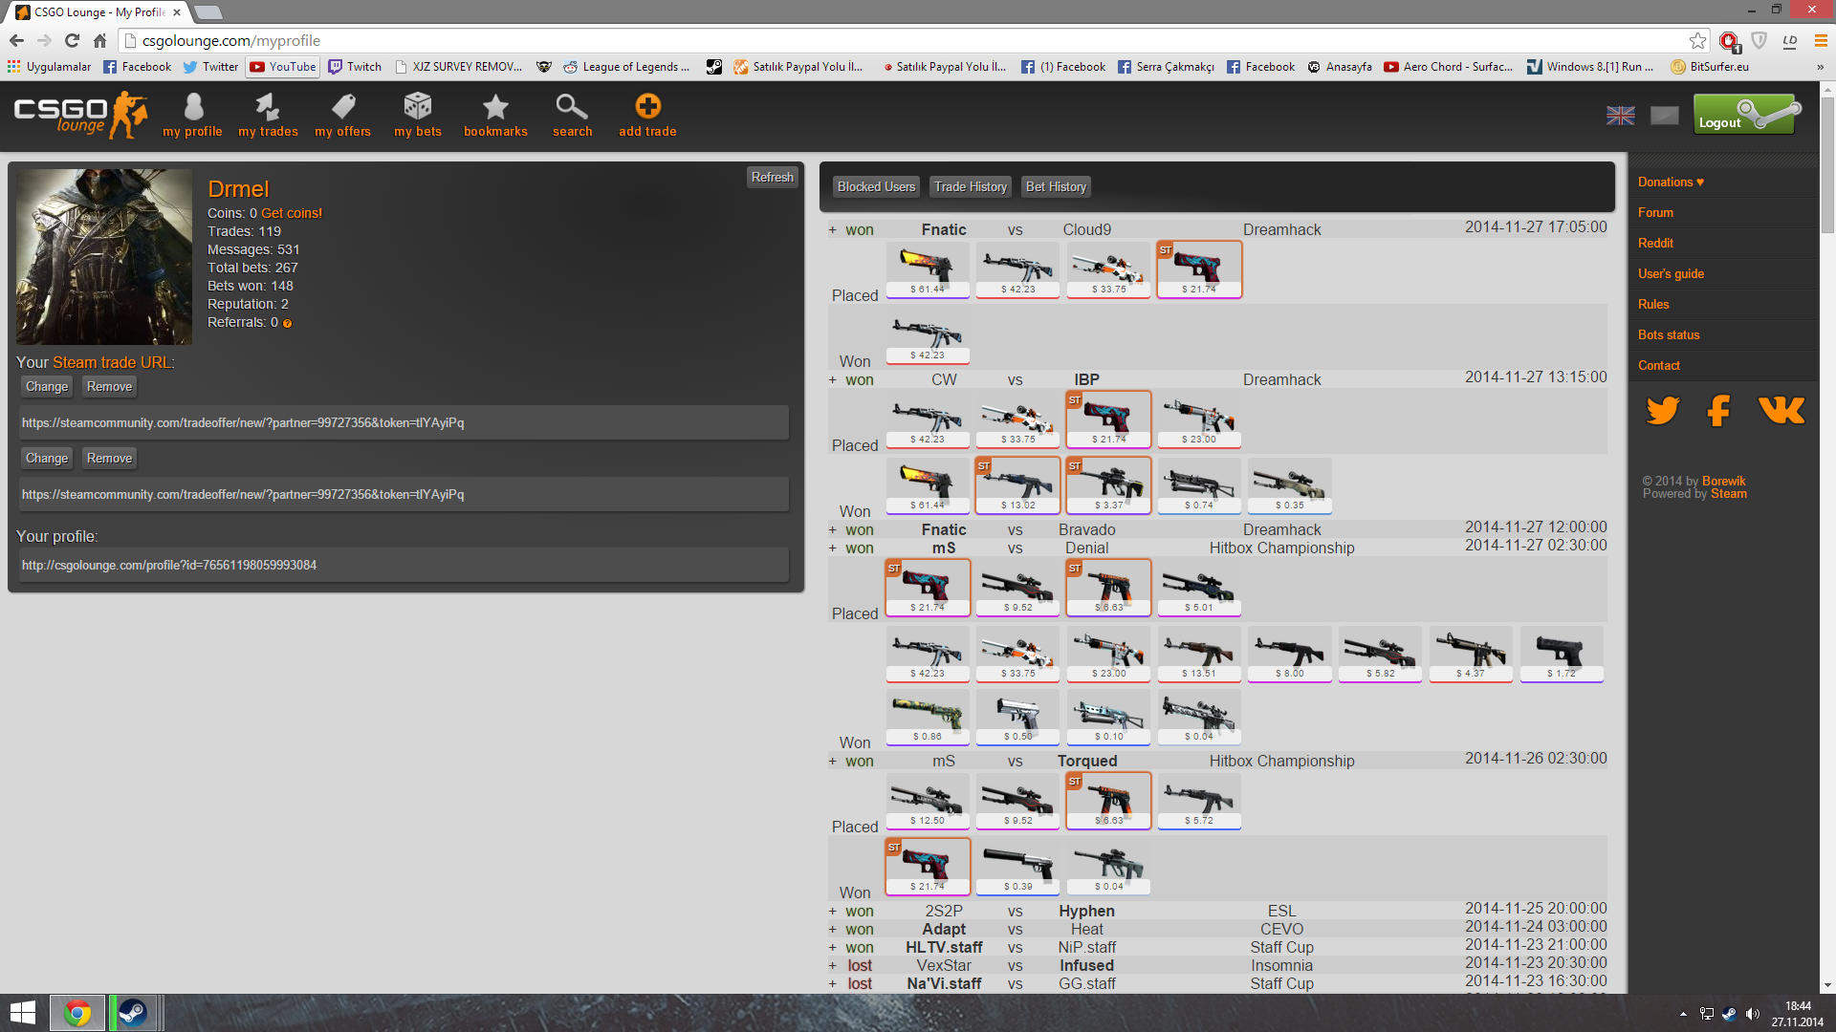
Task: Open the Rules sidebar link
Action: pos(1653,305)
